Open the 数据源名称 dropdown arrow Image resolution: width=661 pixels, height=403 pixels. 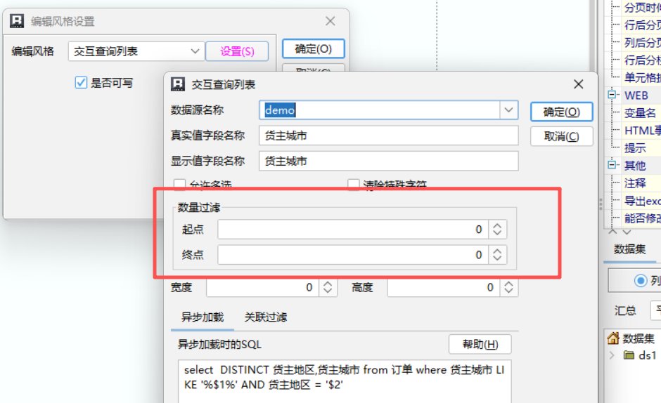point(508,110)
